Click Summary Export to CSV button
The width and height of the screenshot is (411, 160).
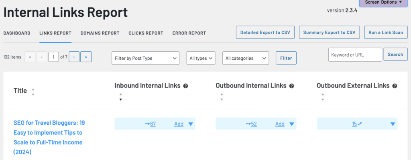click(329, 32)
